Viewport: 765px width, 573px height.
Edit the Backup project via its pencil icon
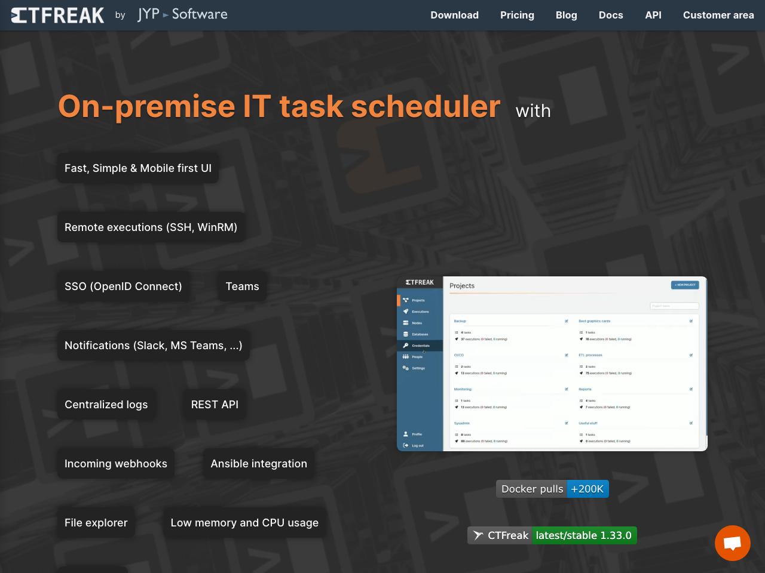[567, 321]
